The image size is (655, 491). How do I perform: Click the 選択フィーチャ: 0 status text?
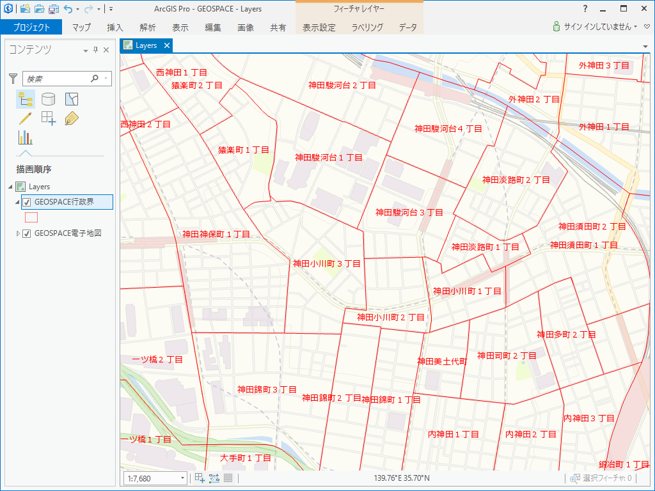608,478
